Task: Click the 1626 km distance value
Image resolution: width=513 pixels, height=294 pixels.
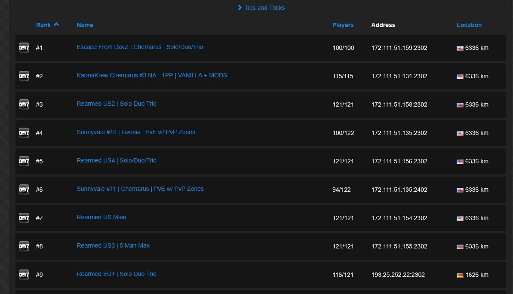Action: point(477,275)
